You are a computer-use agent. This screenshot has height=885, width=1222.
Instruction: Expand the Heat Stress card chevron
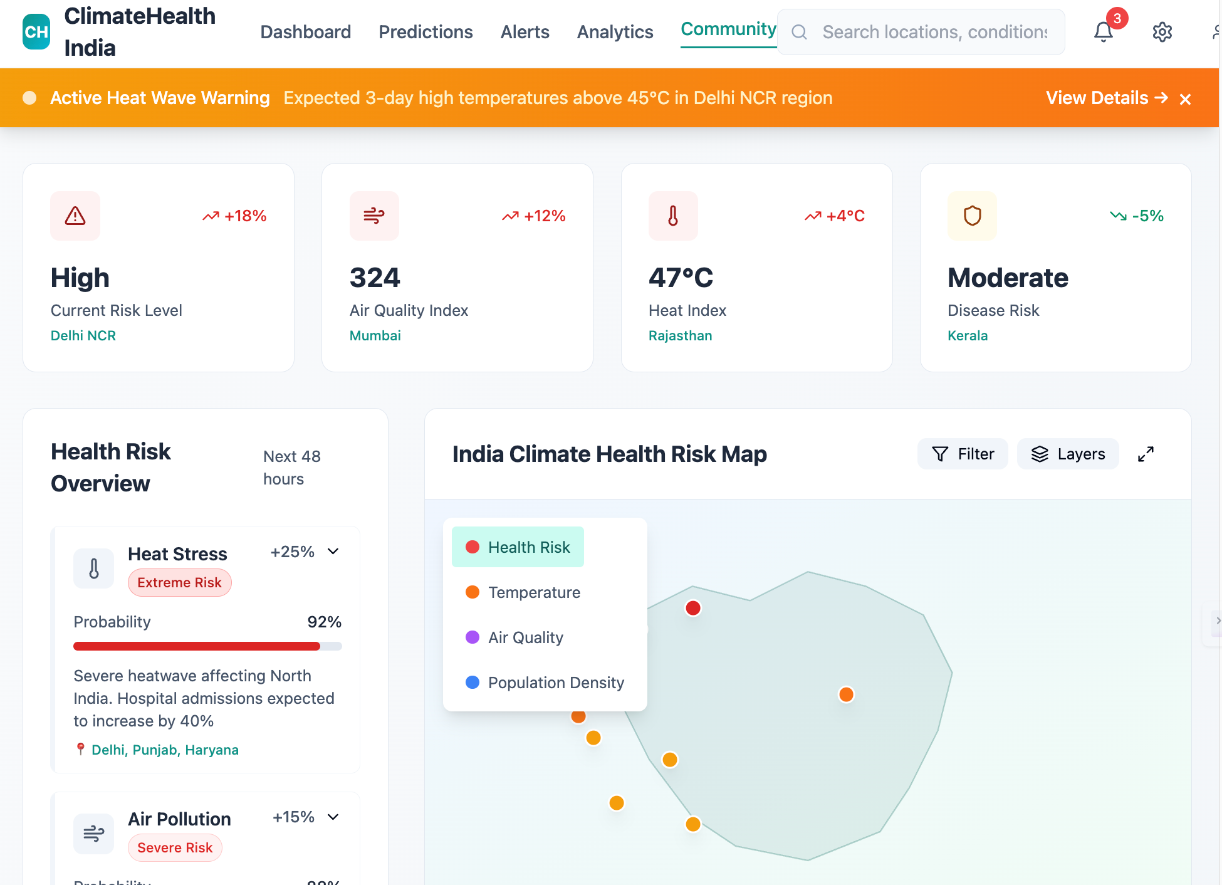[333, 552]
